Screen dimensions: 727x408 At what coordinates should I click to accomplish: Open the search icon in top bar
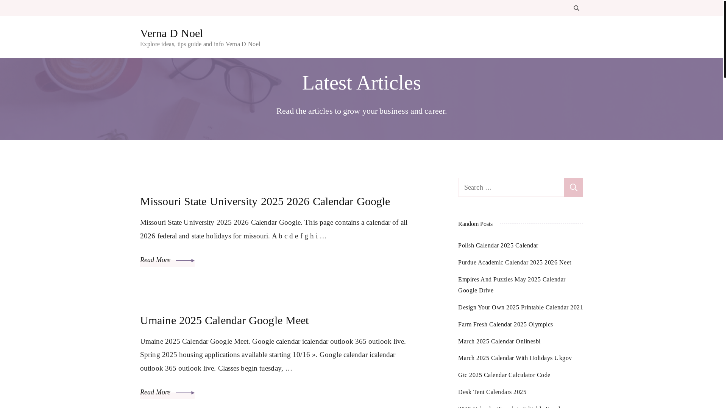576,8
